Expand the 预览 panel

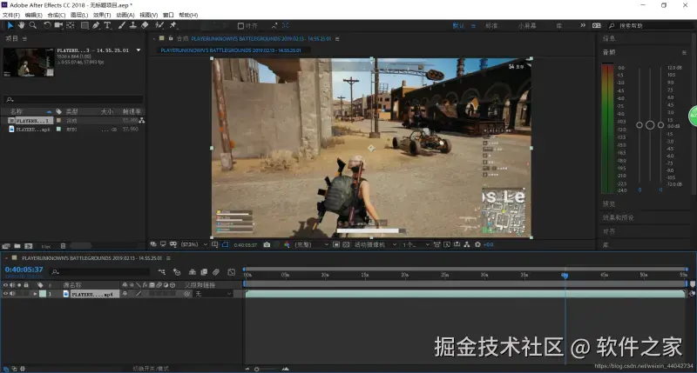(609, 204)
